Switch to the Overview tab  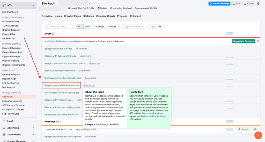point(47,16)
